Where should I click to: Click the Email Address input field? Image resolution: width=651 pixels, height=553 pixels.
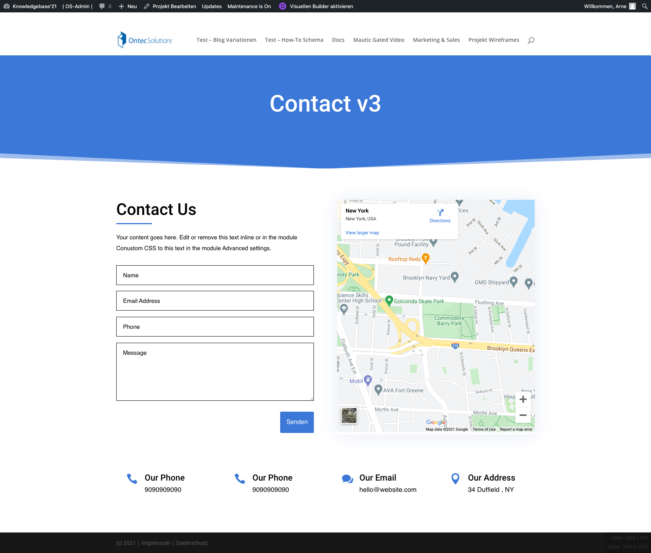(215, 301)
